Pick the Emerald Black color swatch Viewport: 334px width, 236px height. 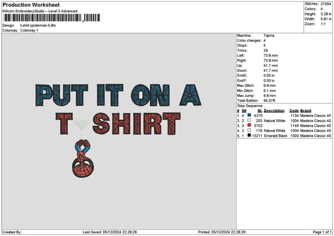click(249, 135)
